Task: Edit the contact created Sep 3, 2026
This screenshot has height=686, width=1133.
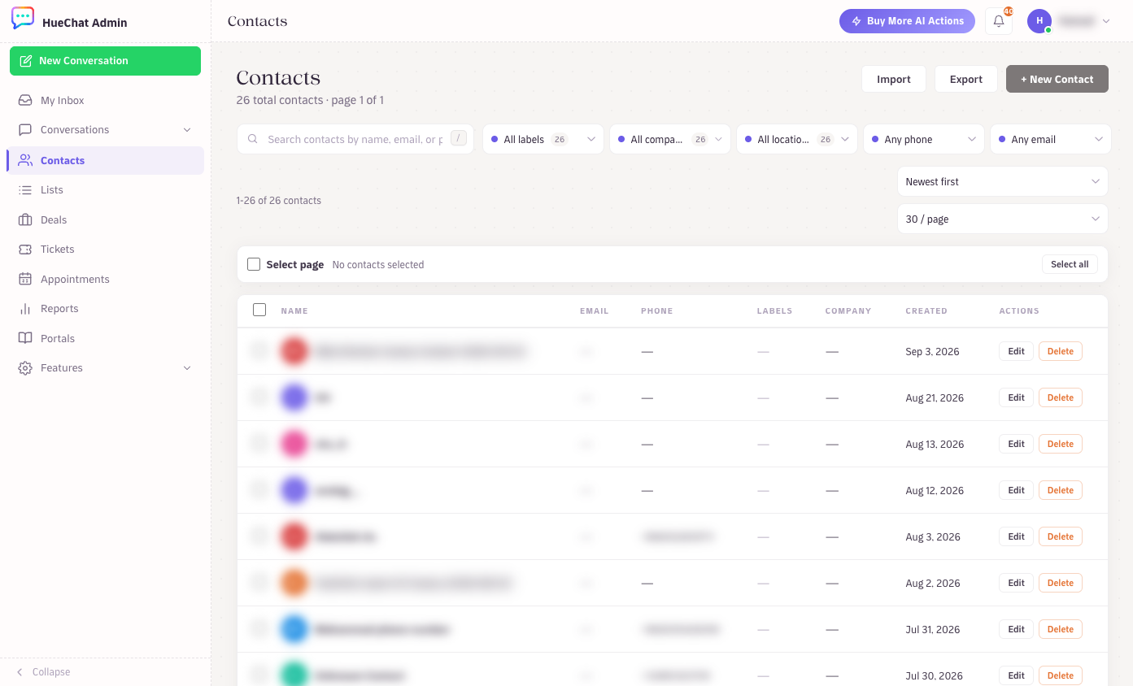Action: (1016, 351)
